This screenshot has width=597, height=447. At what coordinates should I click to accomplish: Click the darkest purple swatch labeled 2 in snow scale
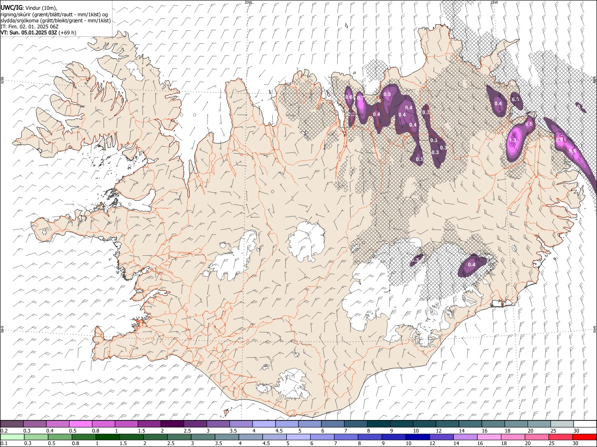pos(173,424)
